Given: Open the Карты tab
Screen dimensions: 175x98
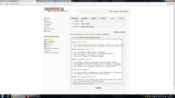Looking at the screenshot, I should pyautogui.click(x=103, y=18).
